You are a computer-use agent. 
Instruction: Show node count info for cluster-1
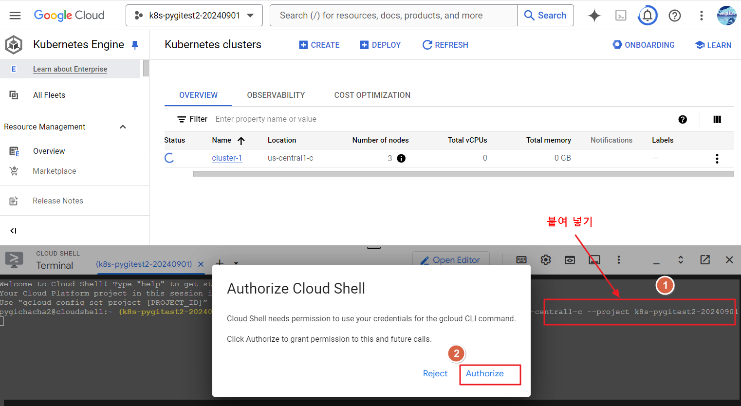(x=401, y=158)
